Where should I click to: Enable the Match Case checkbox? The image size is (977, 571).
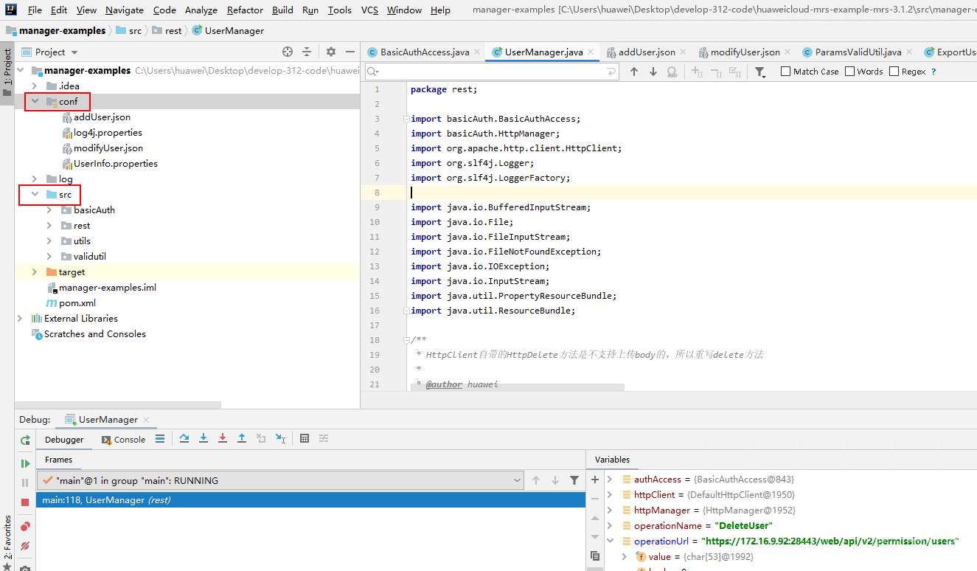786,72
